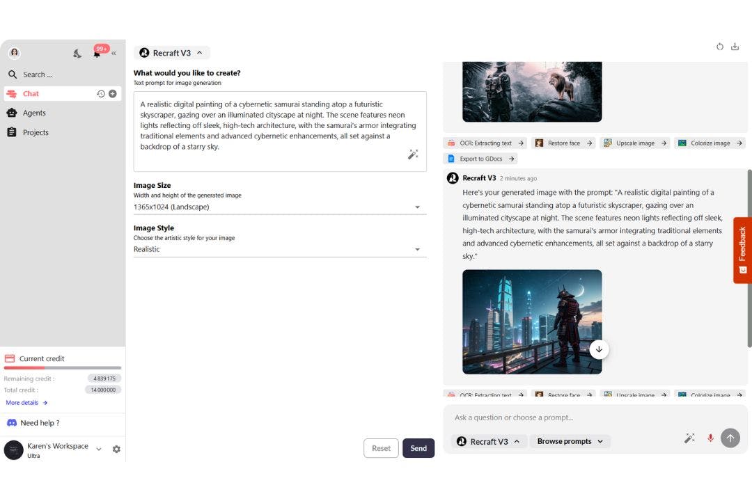Choose Upscale image under the lion image
The width and height of the screenshot is (752, 501).
click(x=635, y=143)
